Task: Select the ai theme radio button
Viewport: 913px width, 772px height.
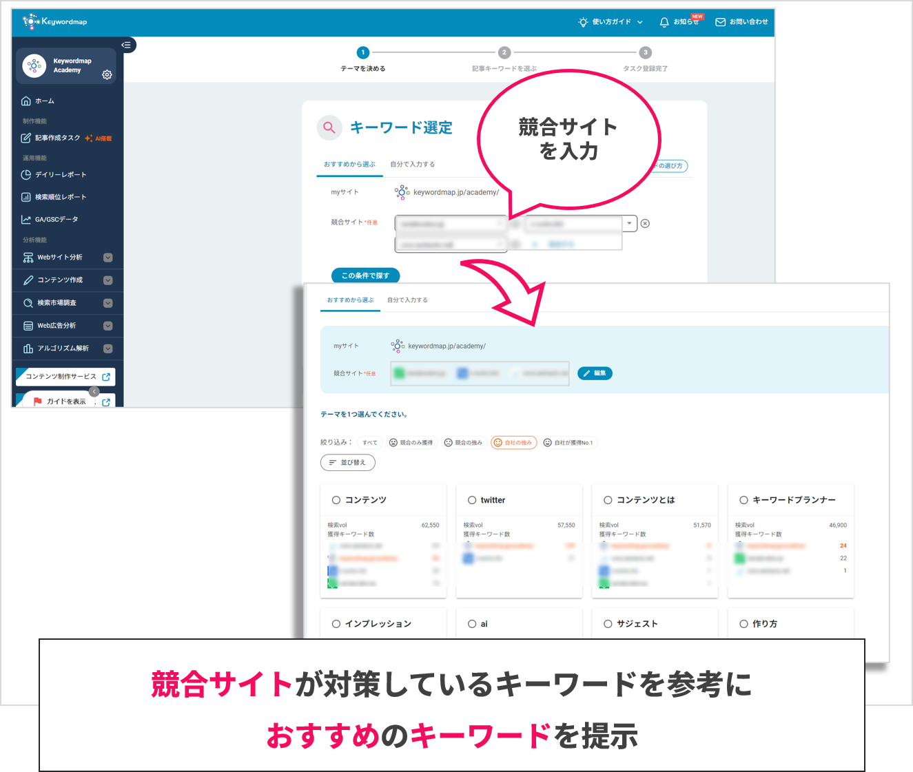Action: point(472,624)
